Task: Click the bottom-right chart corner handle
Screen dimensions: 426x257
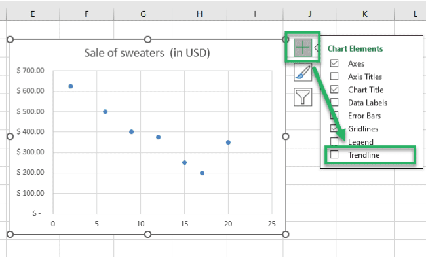Action: [x=286, y=234]
